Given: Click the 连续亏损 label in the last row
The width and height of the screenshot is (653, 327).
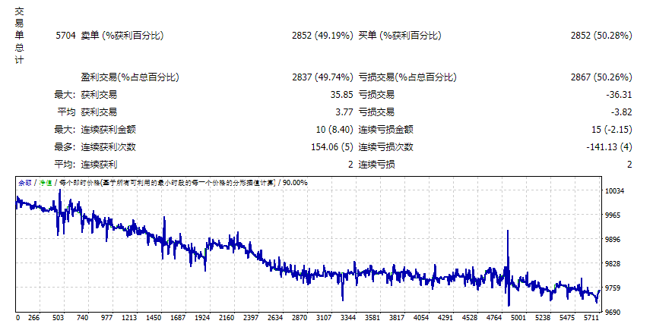Looking at the screenshot, I should 377,165.
